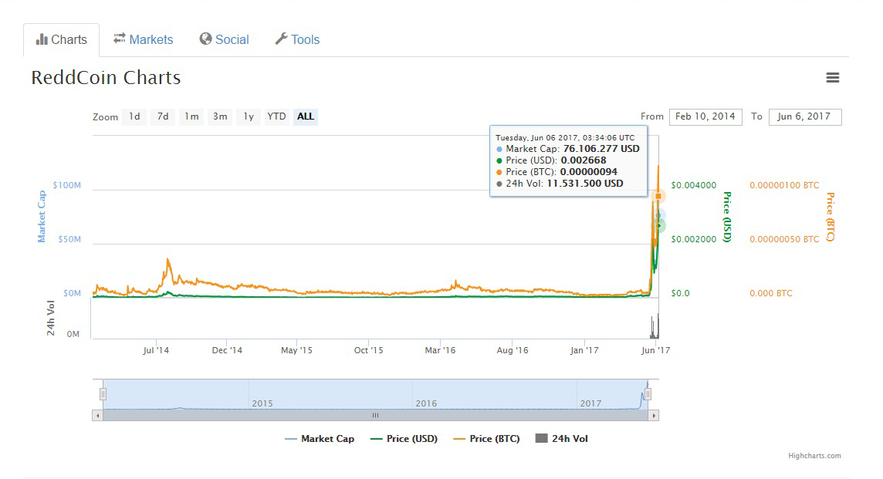Click the tooltip 24h Vol value
This screenshot has width=883, height=479.
(585, 184)
